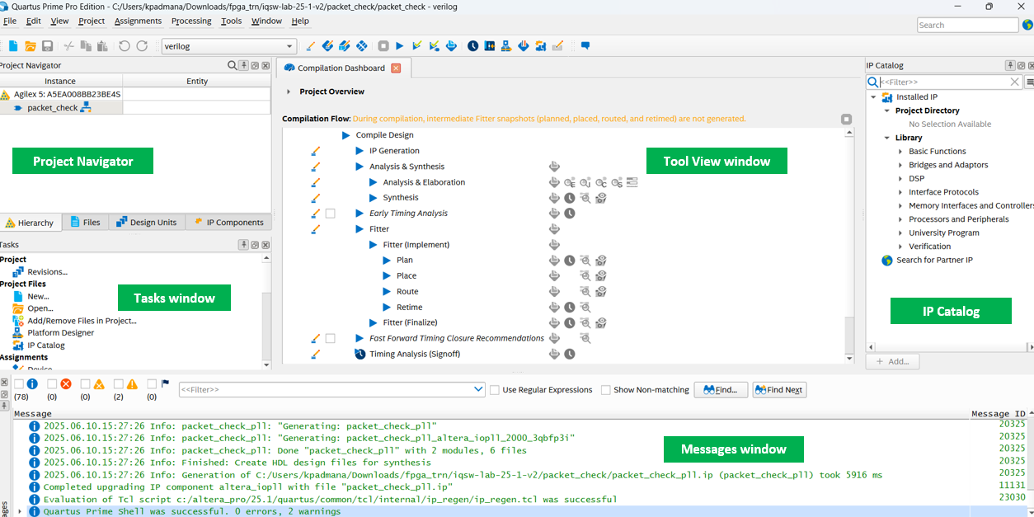Close the Compilation Dashboard tab

[x=396, y=68]
